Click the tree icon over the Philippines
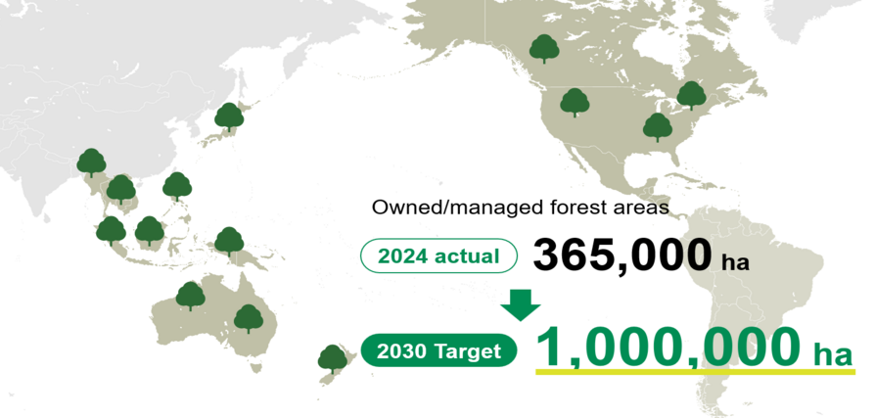 point(177,186)
